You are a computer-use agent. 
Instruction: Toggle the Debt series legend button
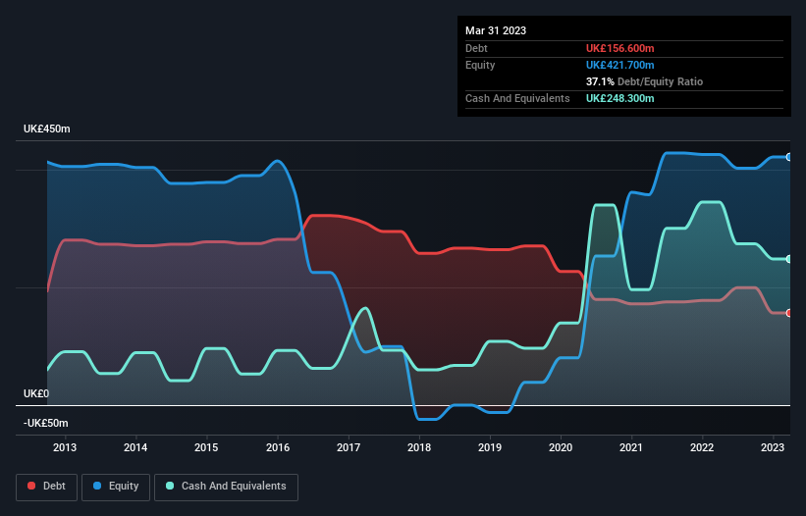(x=46, y=487)
